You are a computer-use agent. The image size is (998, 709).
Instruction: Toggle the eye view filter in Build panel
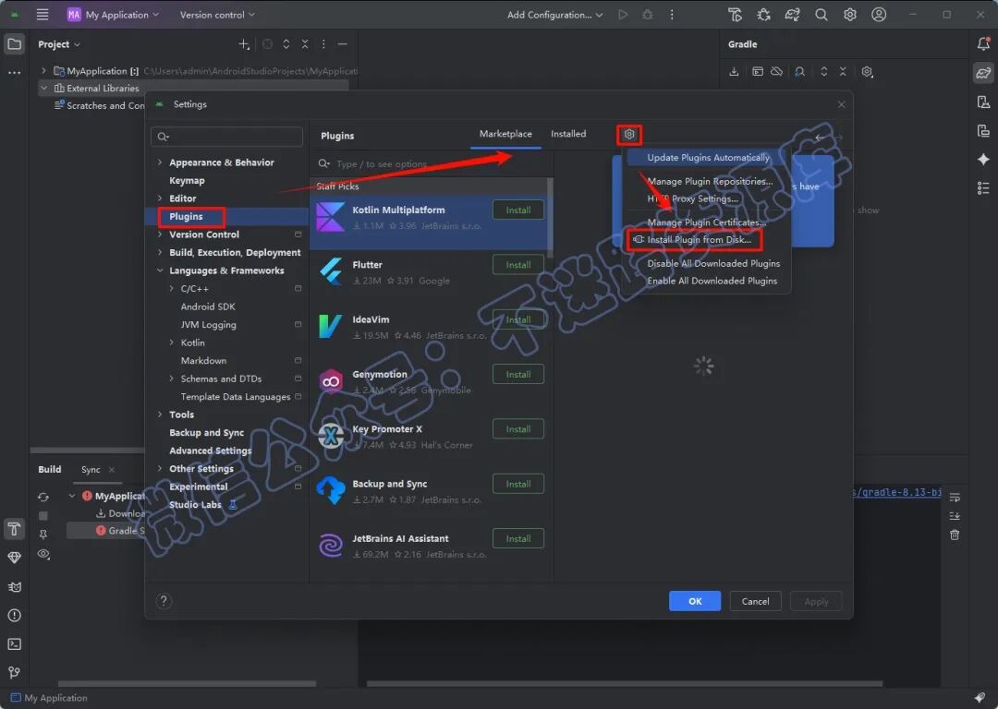point(43,554)
